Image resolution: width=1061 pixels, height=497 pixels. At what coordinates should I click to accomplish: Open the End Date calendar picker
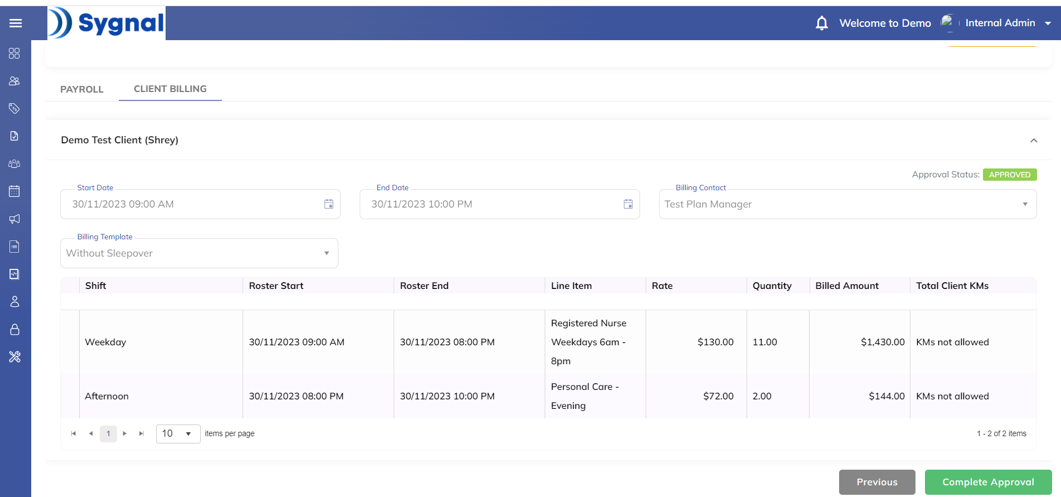click(x=628, y=204)
